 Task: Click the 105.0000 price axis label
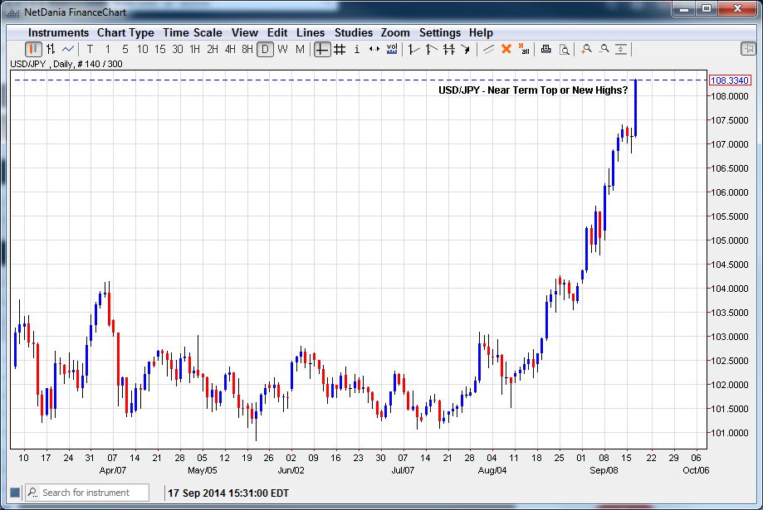coord(730,240)
